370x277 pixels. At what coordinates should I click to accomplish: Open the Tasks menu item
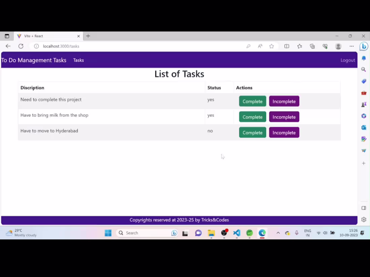[x=78, y=60]
